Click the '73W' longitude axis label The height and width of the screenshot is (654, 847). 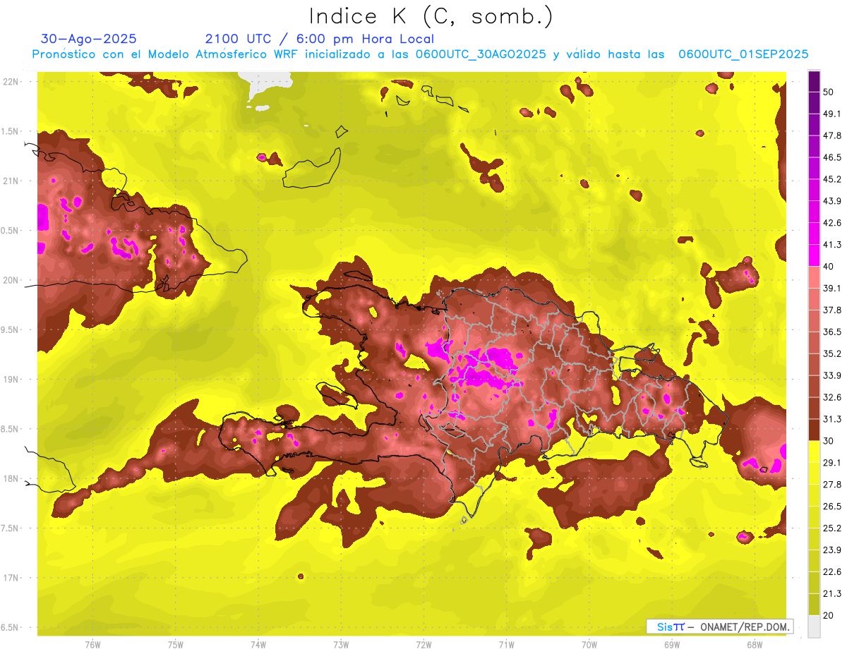coord(341,645)
